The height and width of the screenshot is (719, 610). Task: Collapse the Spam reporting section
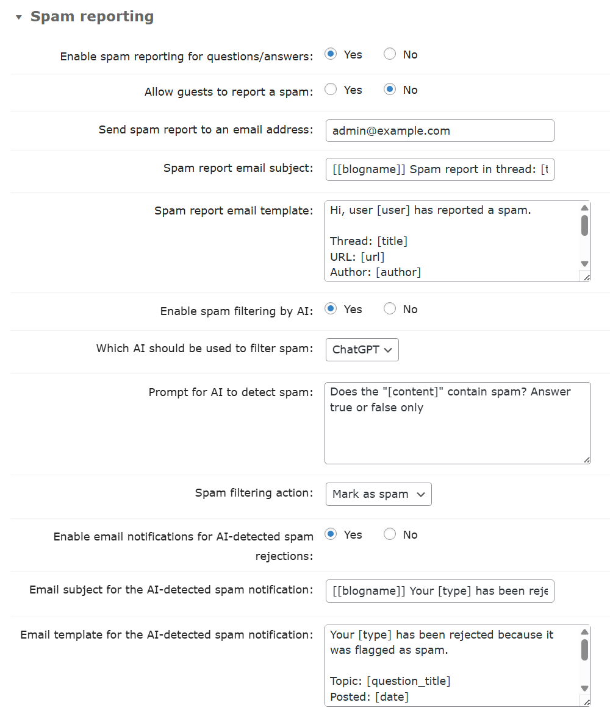coord(19,17)
